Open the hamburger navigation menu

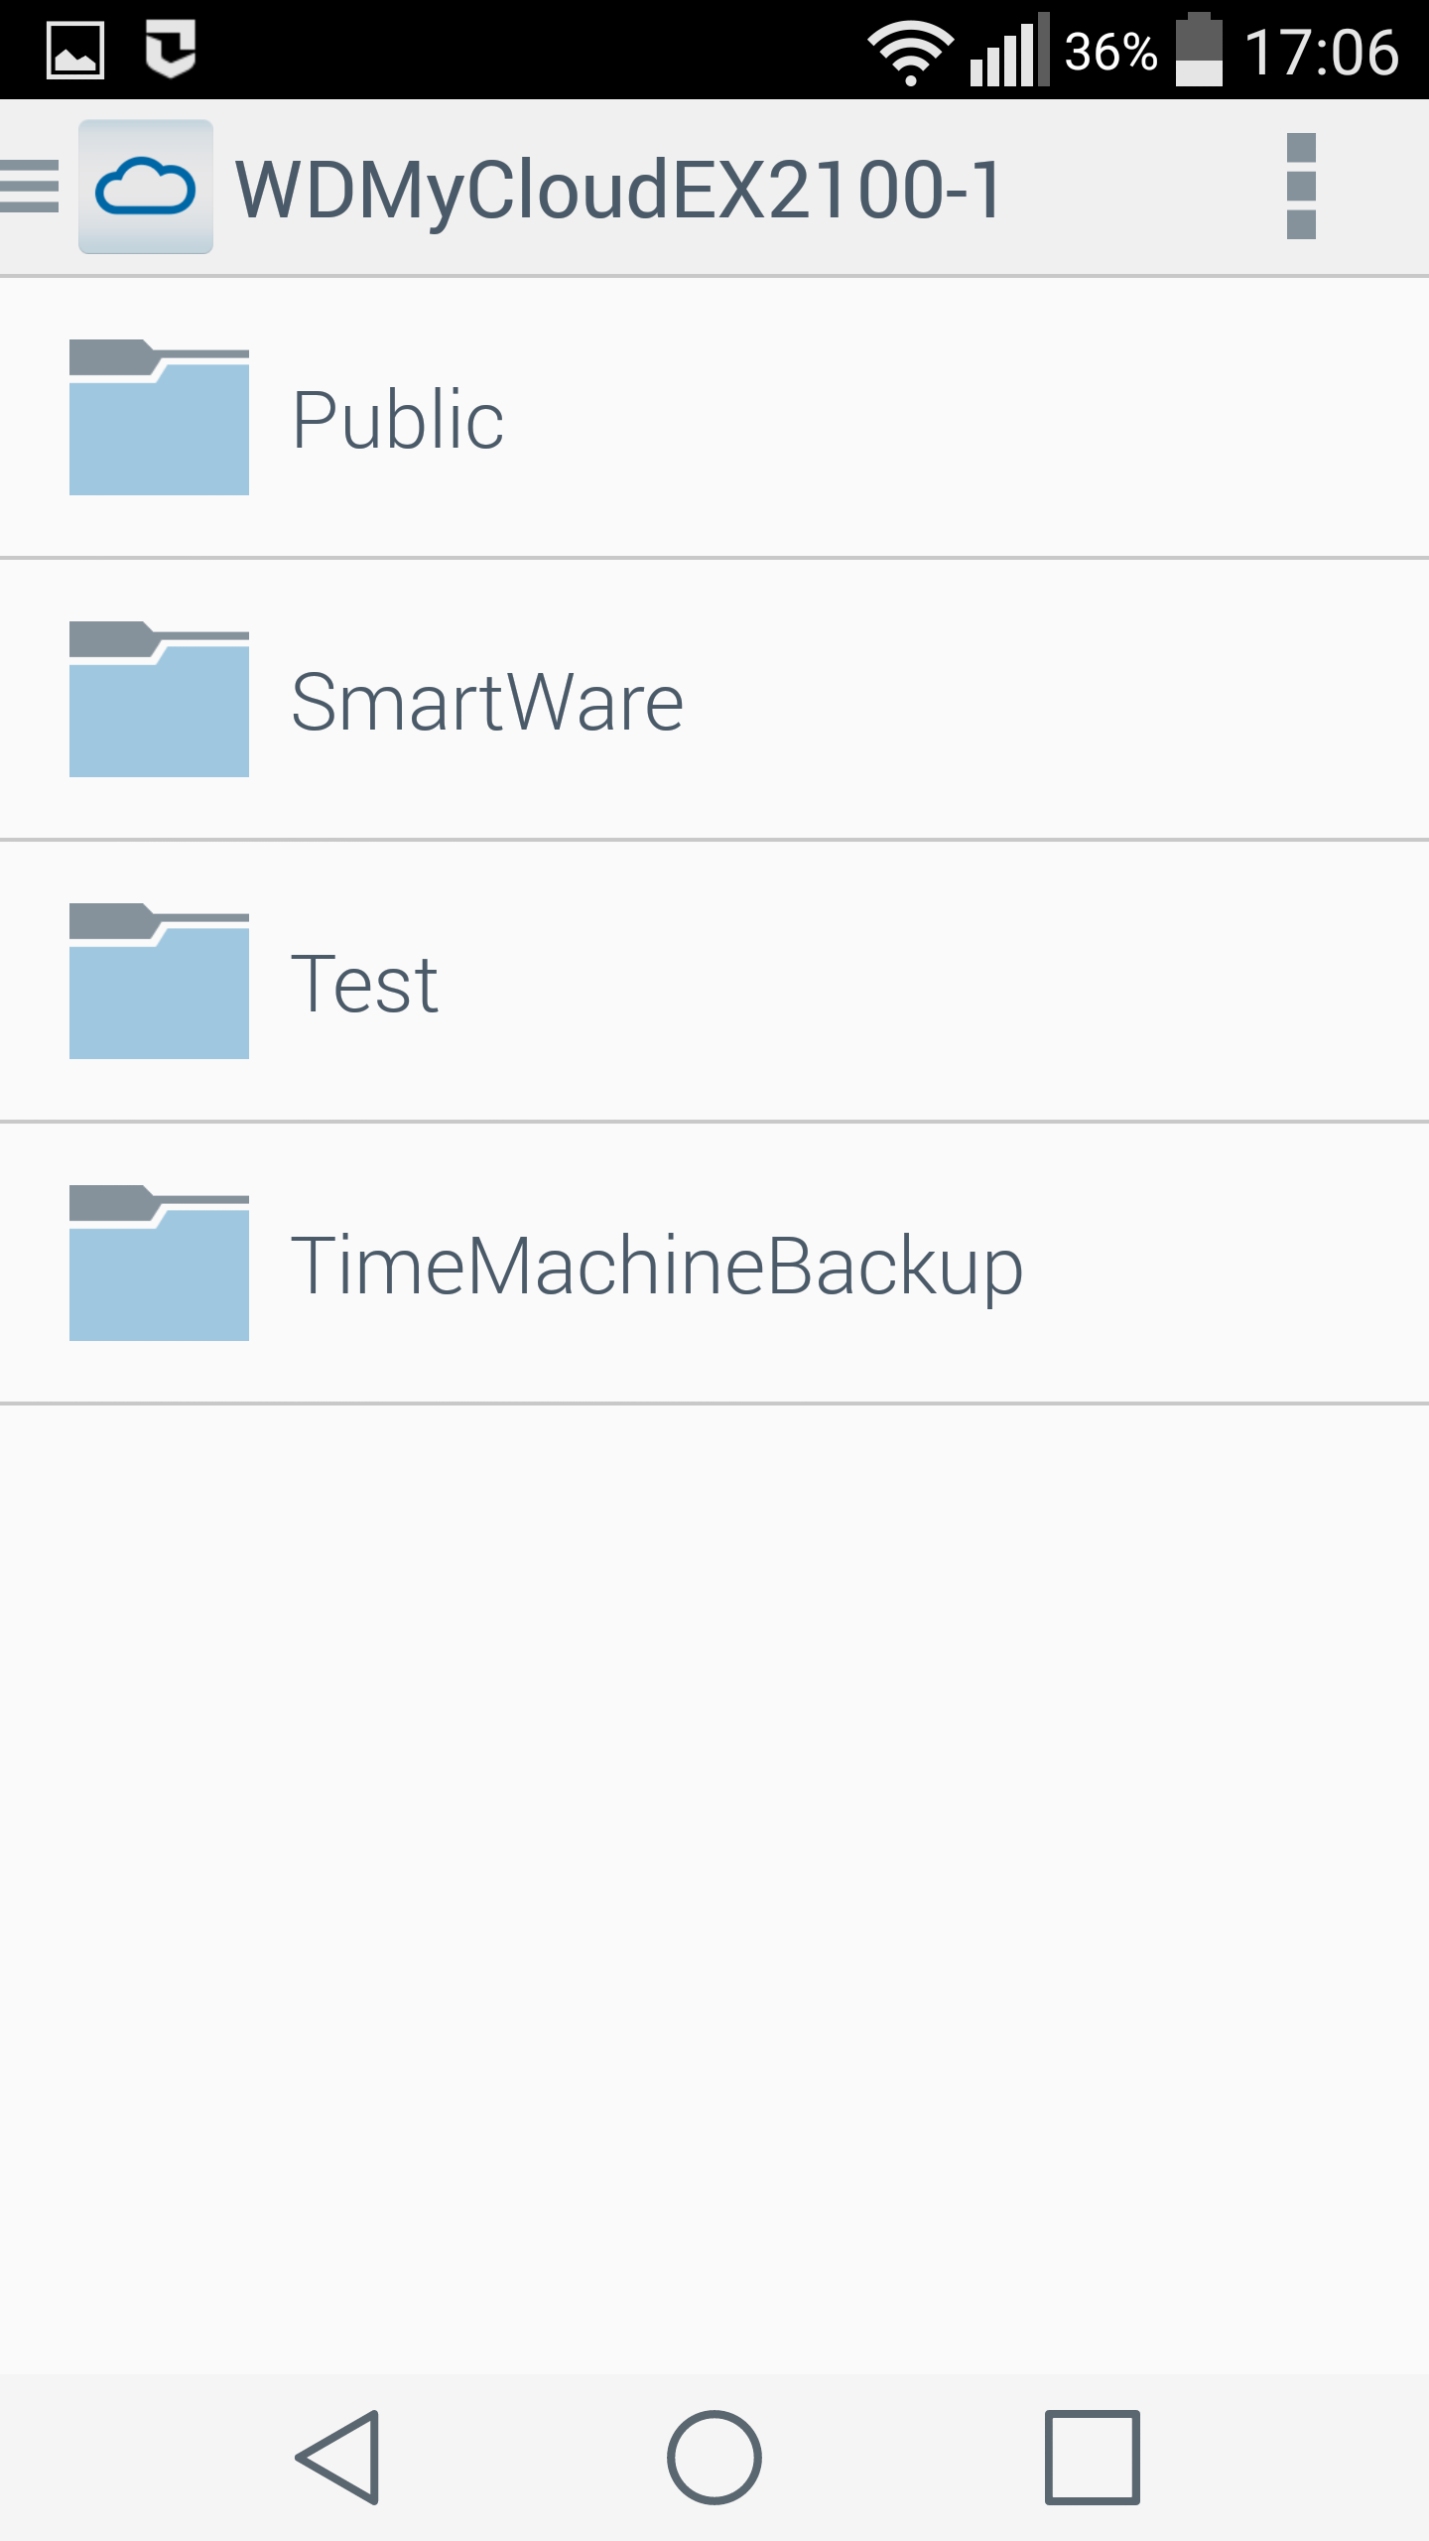pos(30,187)
